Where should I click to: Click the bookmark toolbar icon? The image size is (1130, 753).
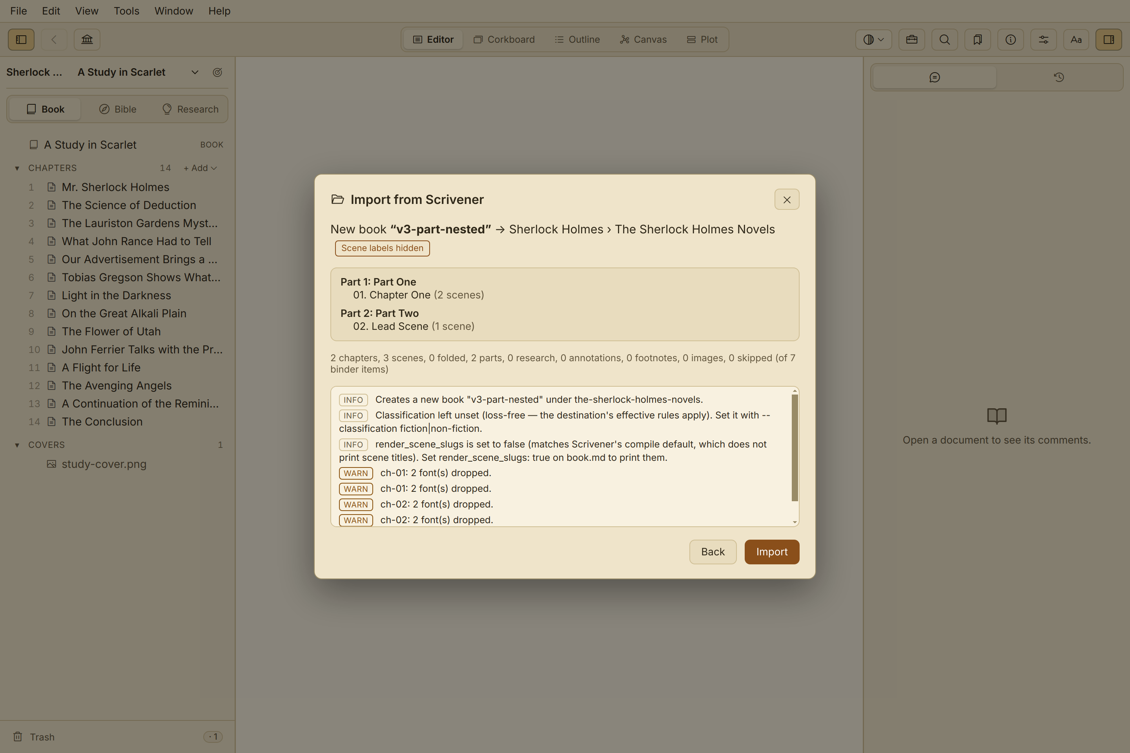click(x=977, y=39)
